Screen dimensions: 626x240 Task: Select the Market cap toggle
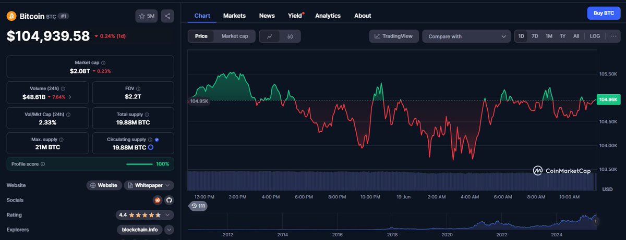pos(235,36)
